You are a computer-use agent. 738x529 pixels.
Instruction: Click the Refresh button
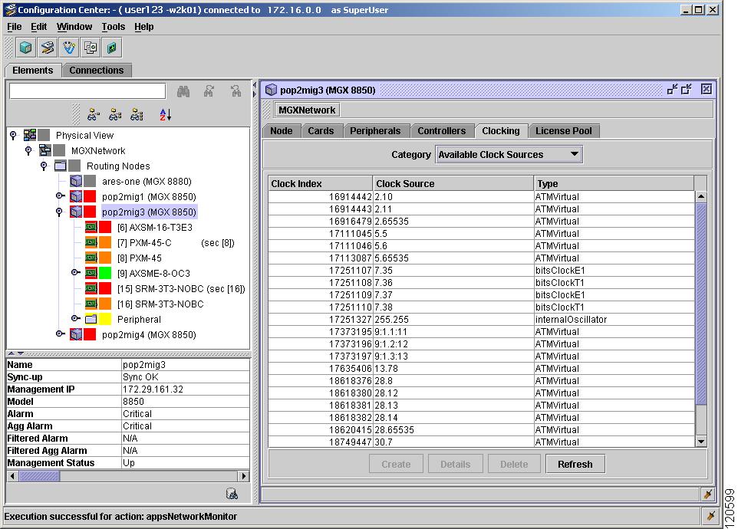[x=575, y=464]
